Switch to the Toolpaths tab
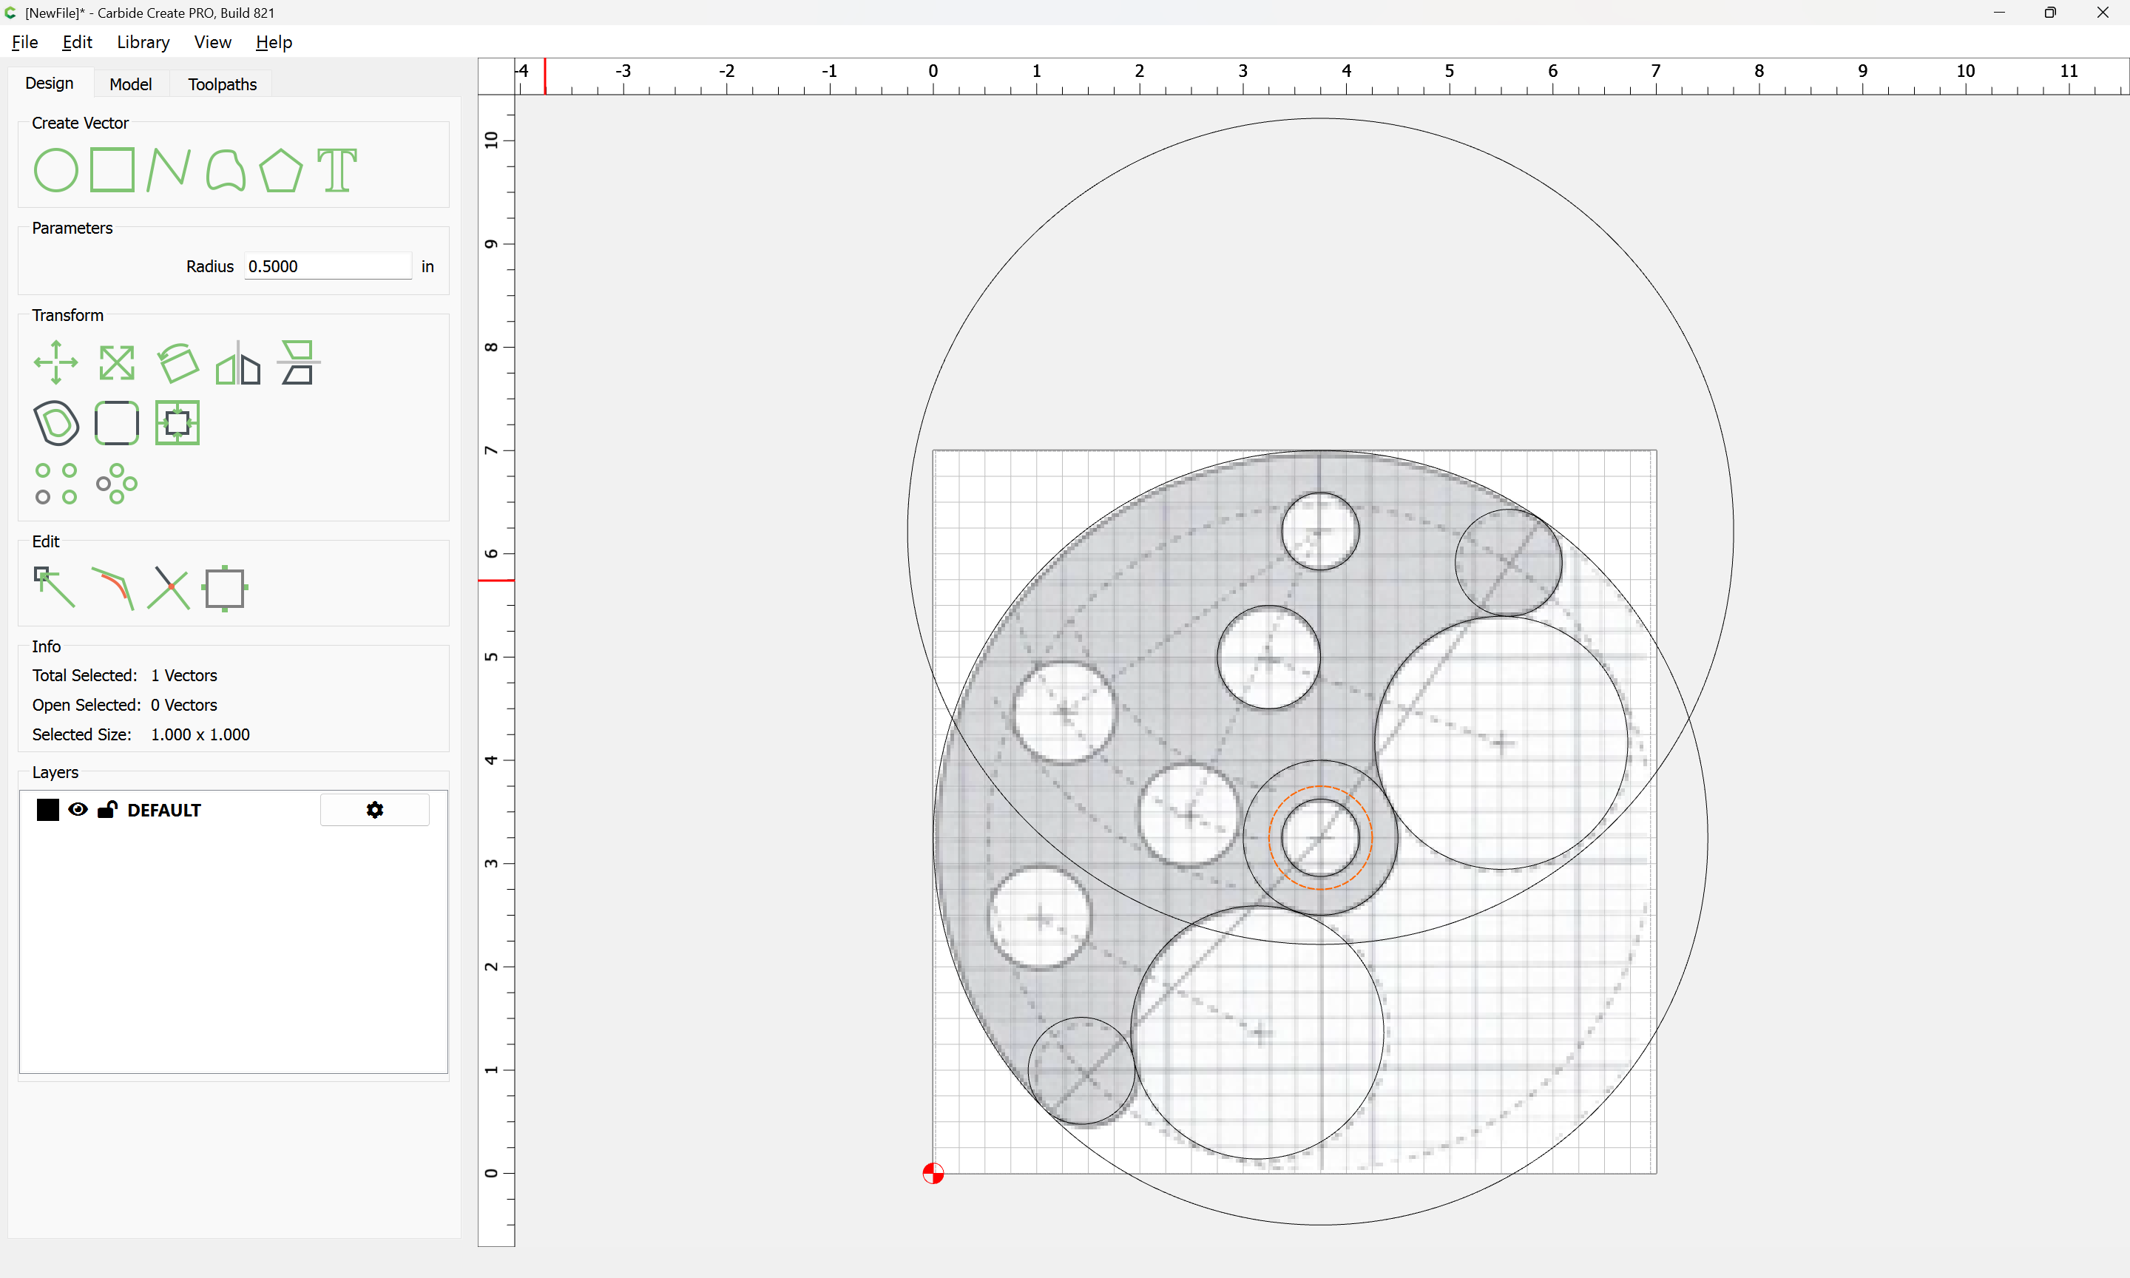The height and width of the screenshot is (1278, 2130). (222, 84)
